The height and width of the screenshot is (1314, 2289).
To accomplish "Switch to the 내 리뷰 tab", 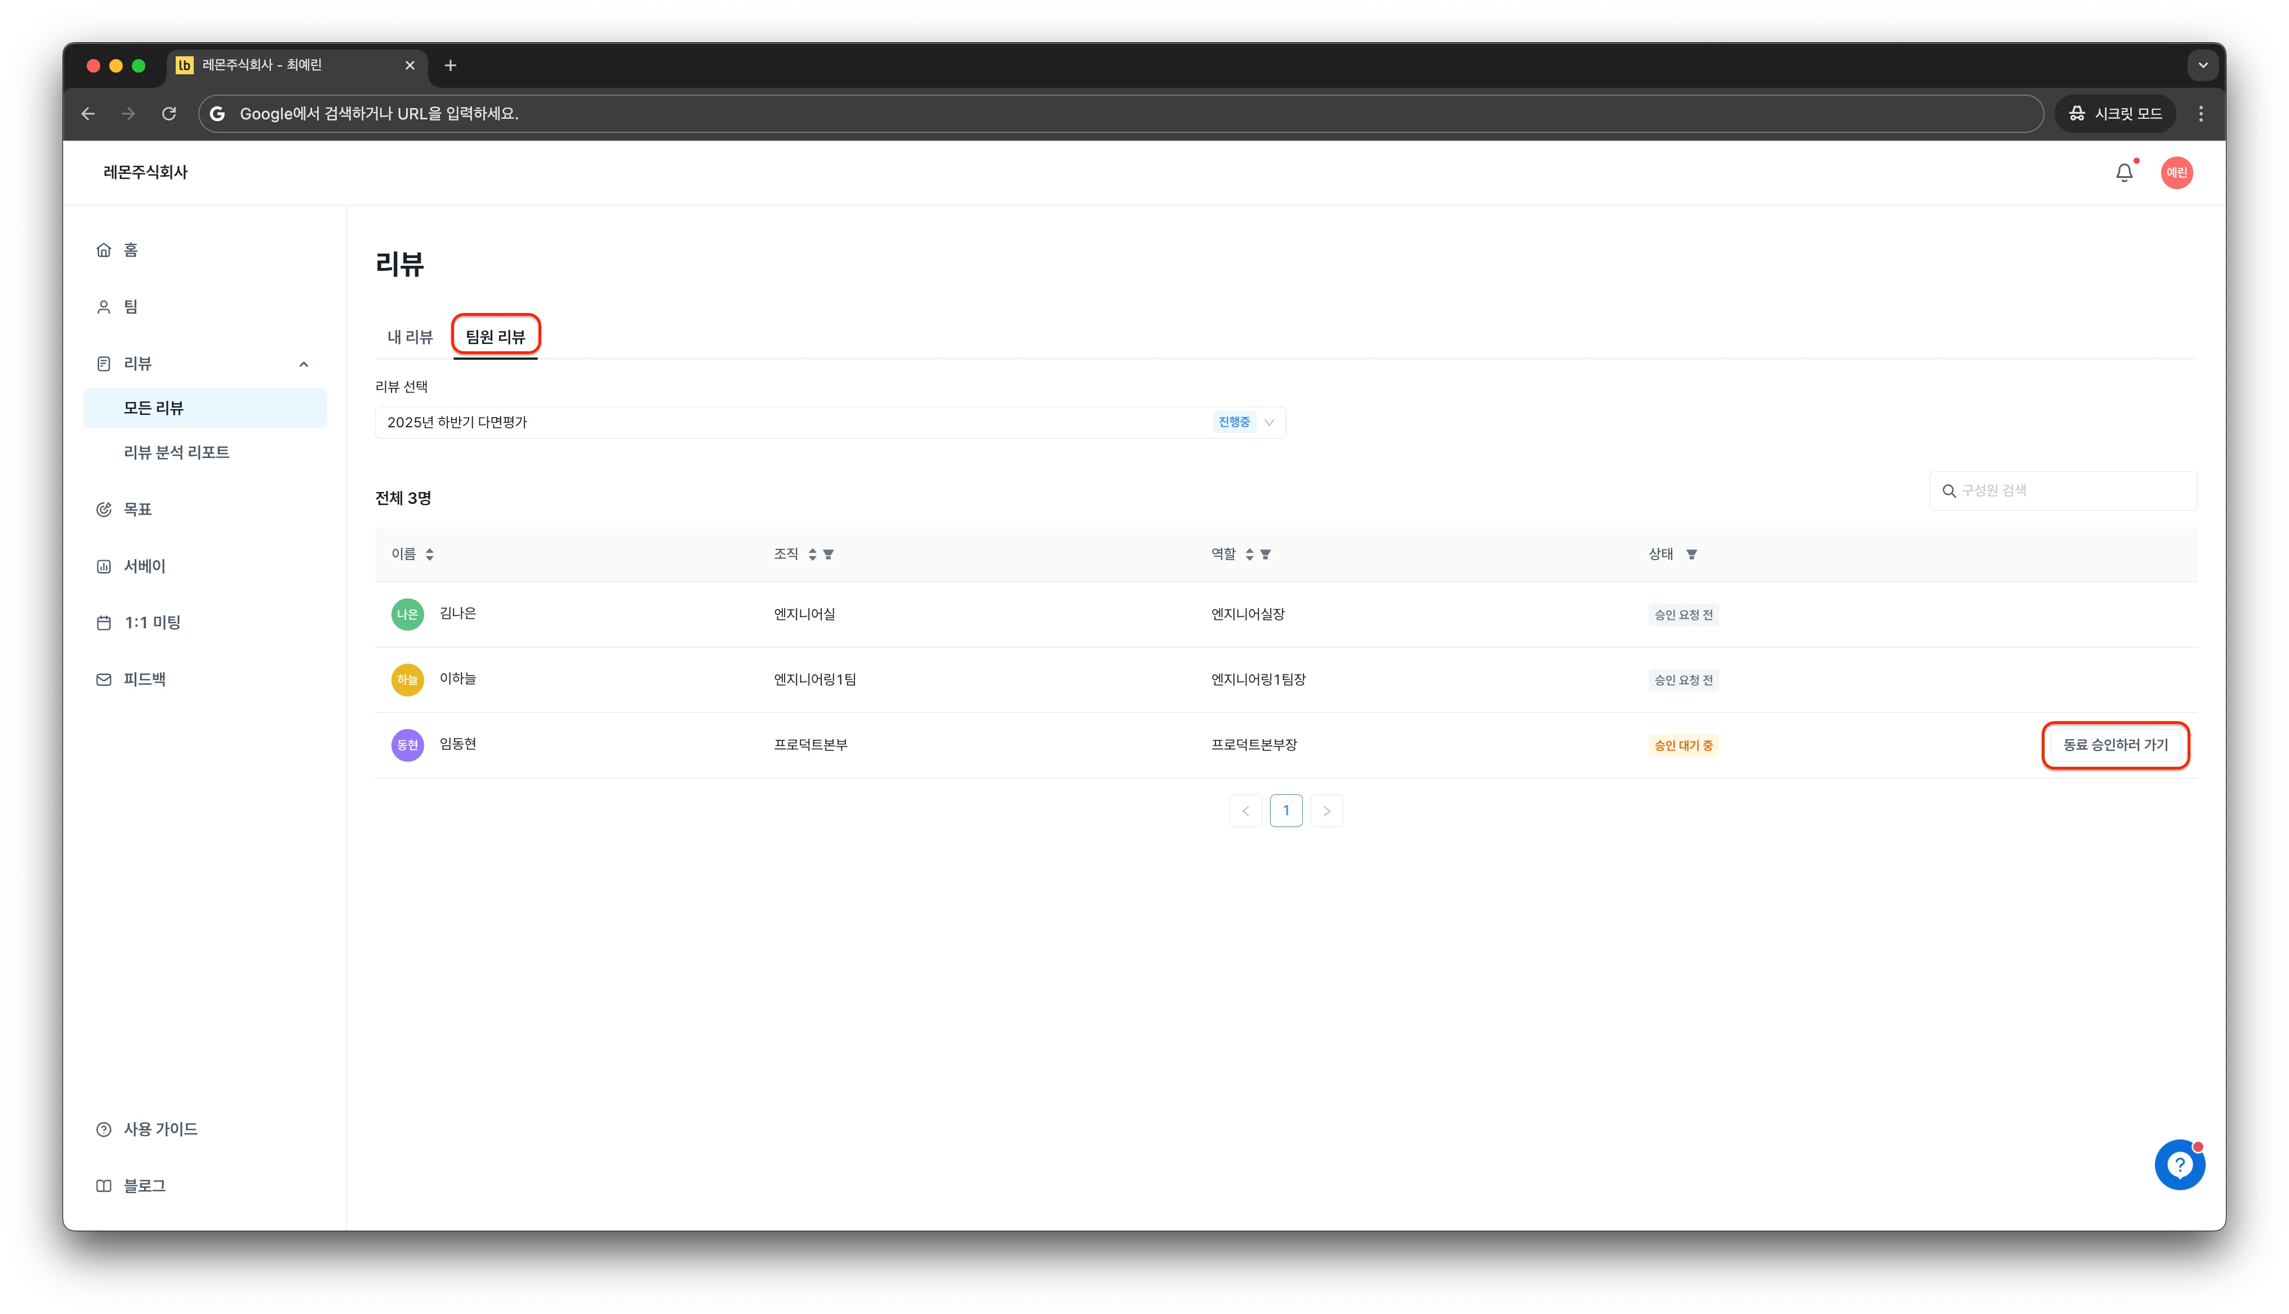I will [x=410, y=337].
